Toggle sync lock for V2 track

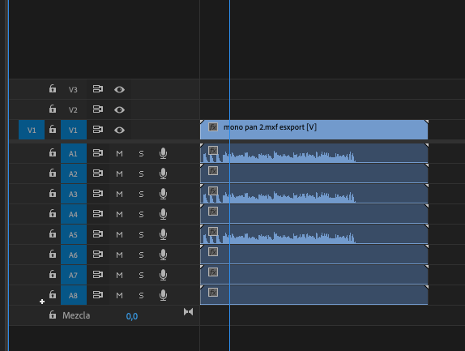[98, 109]
